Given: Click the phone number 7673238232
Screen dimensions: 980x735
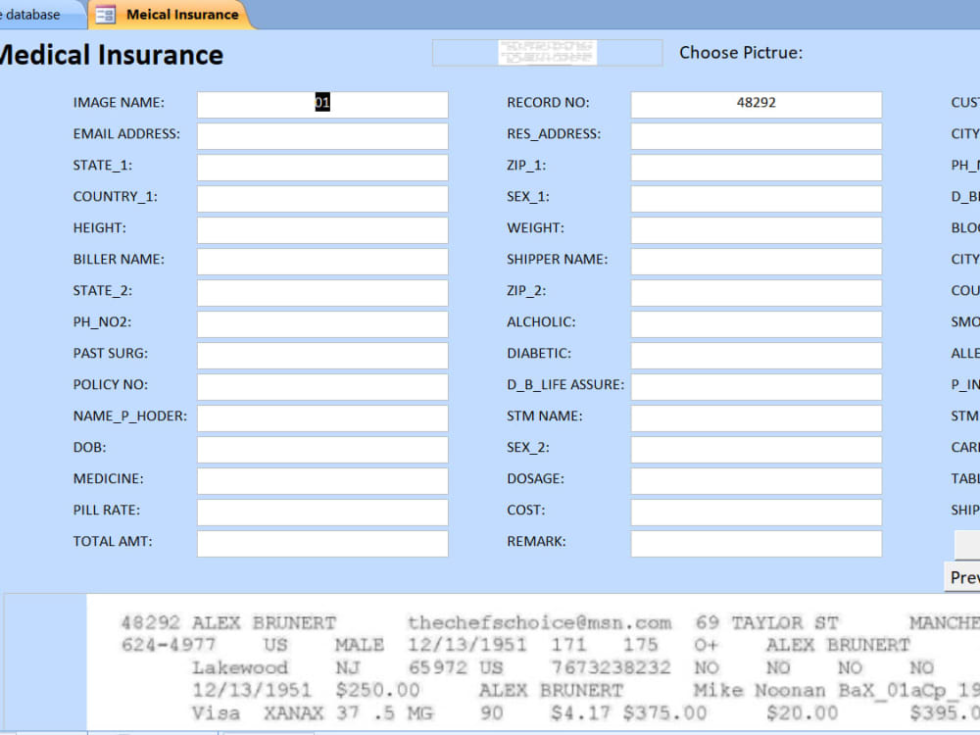Looking at the screenshot, I should [x=611, y=667].
